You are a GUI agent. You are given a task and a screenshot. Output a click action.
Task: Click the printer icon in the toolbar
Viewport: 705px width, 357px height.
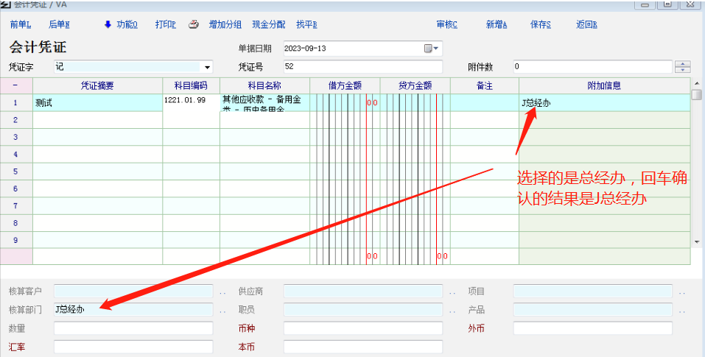tap(194, 24)
